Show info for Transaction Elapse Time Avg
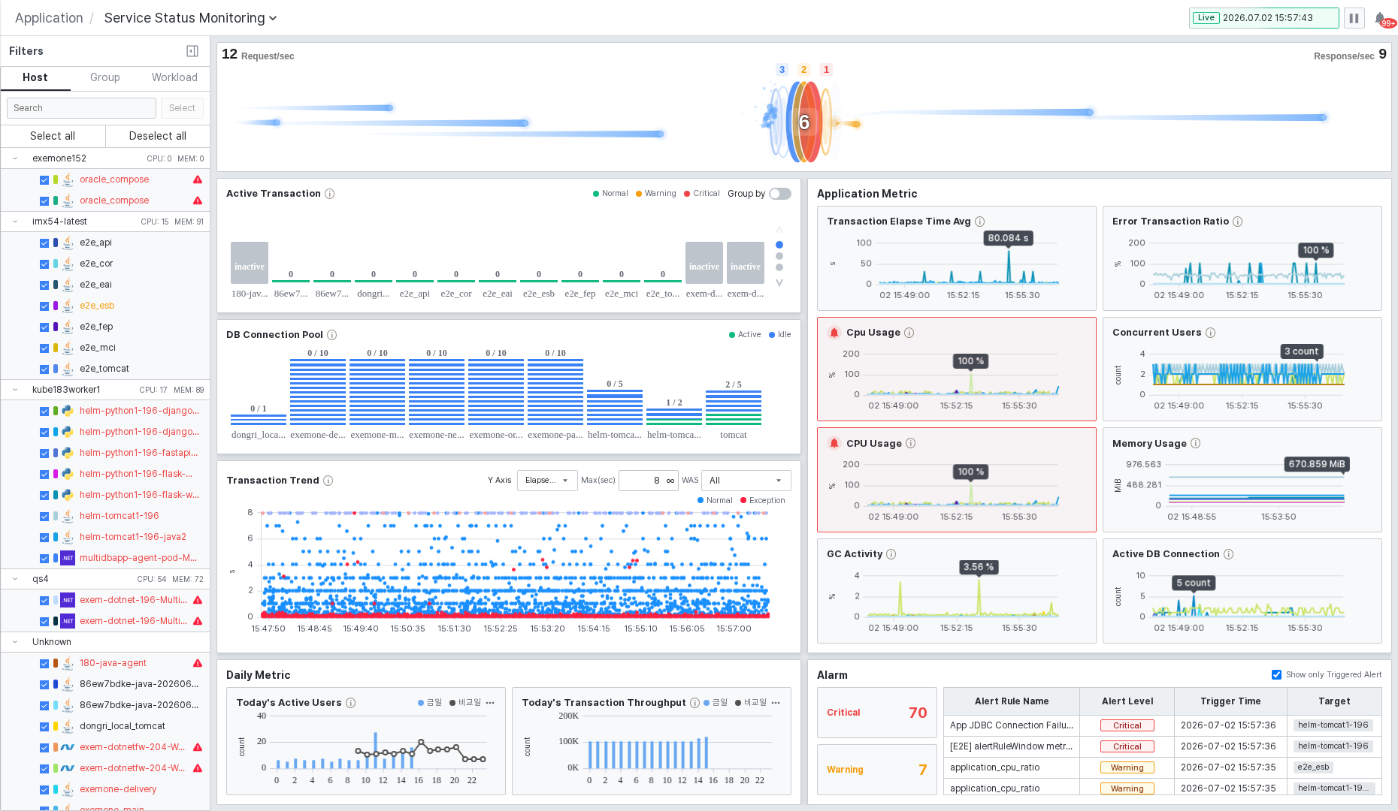Image resolution: width=1398 pixels, height=811 pixels. (x=980, y=222)
